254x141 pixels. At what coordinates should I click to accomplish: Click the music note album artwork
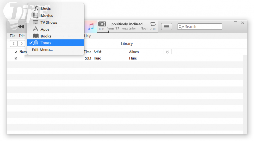click(x=91, y=26)
